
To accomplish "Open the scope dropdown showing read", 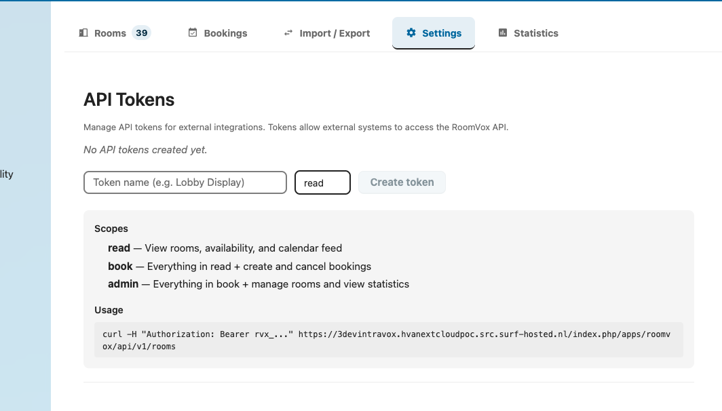I will click(322, 182).
